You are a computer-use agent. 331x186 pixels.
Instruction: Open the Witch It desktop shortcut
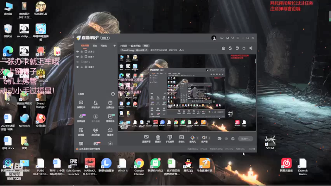point(122,165)
